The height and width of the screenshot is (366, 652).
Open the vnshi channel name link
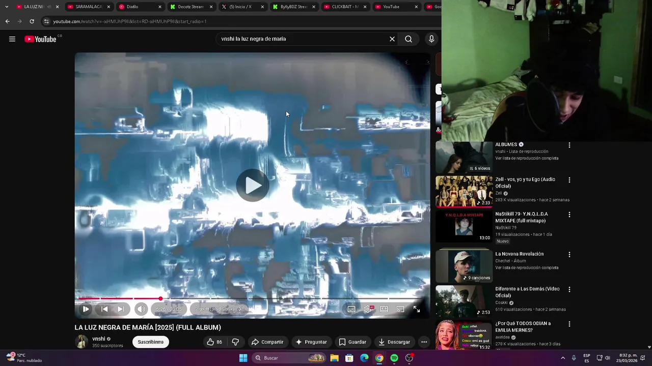(x=99, y=339)
